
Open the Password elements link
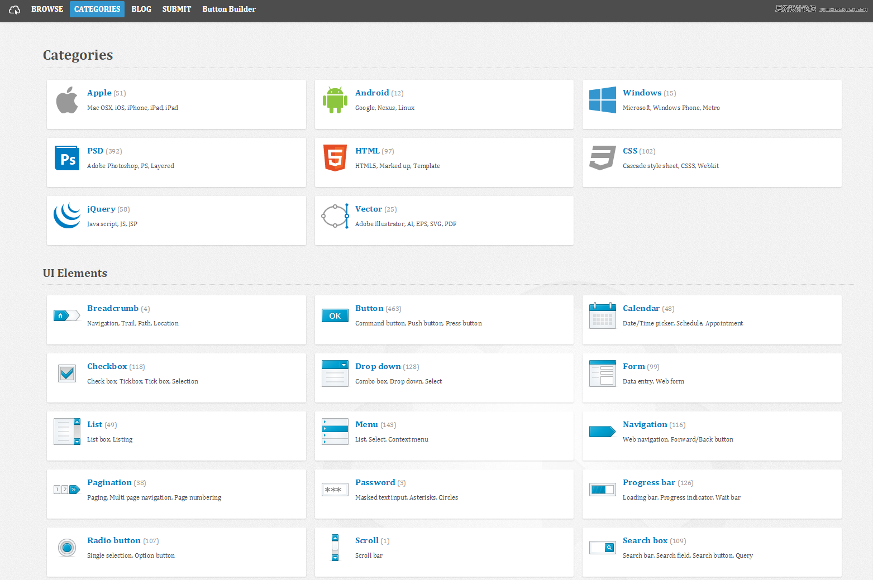click(375, 483)
